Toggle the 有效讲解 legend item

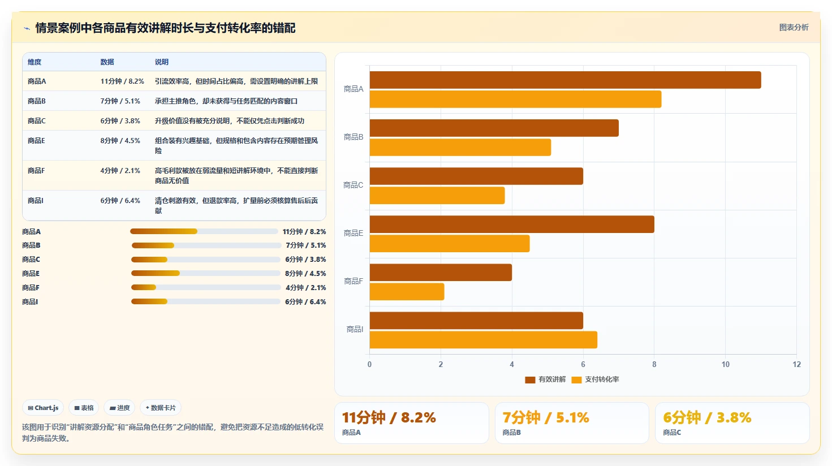[545, 379]
